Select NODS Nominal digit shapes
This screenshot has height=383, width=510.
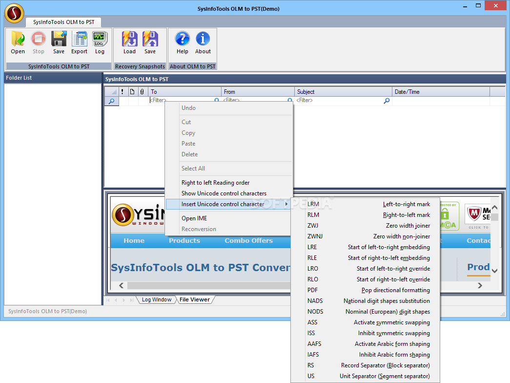pyautogui.click(x=365, y=312)
